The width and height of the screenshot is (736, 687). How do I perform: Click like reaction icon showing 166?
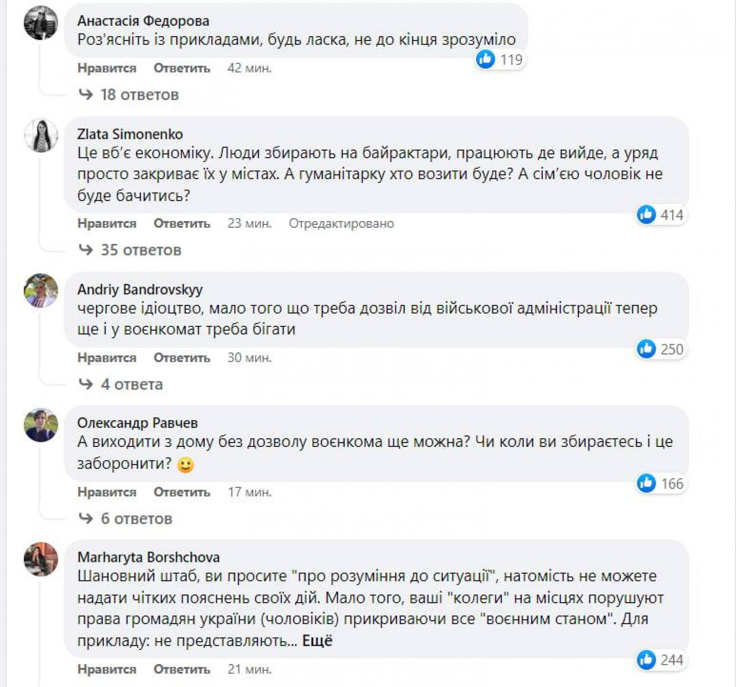[646, 483]
